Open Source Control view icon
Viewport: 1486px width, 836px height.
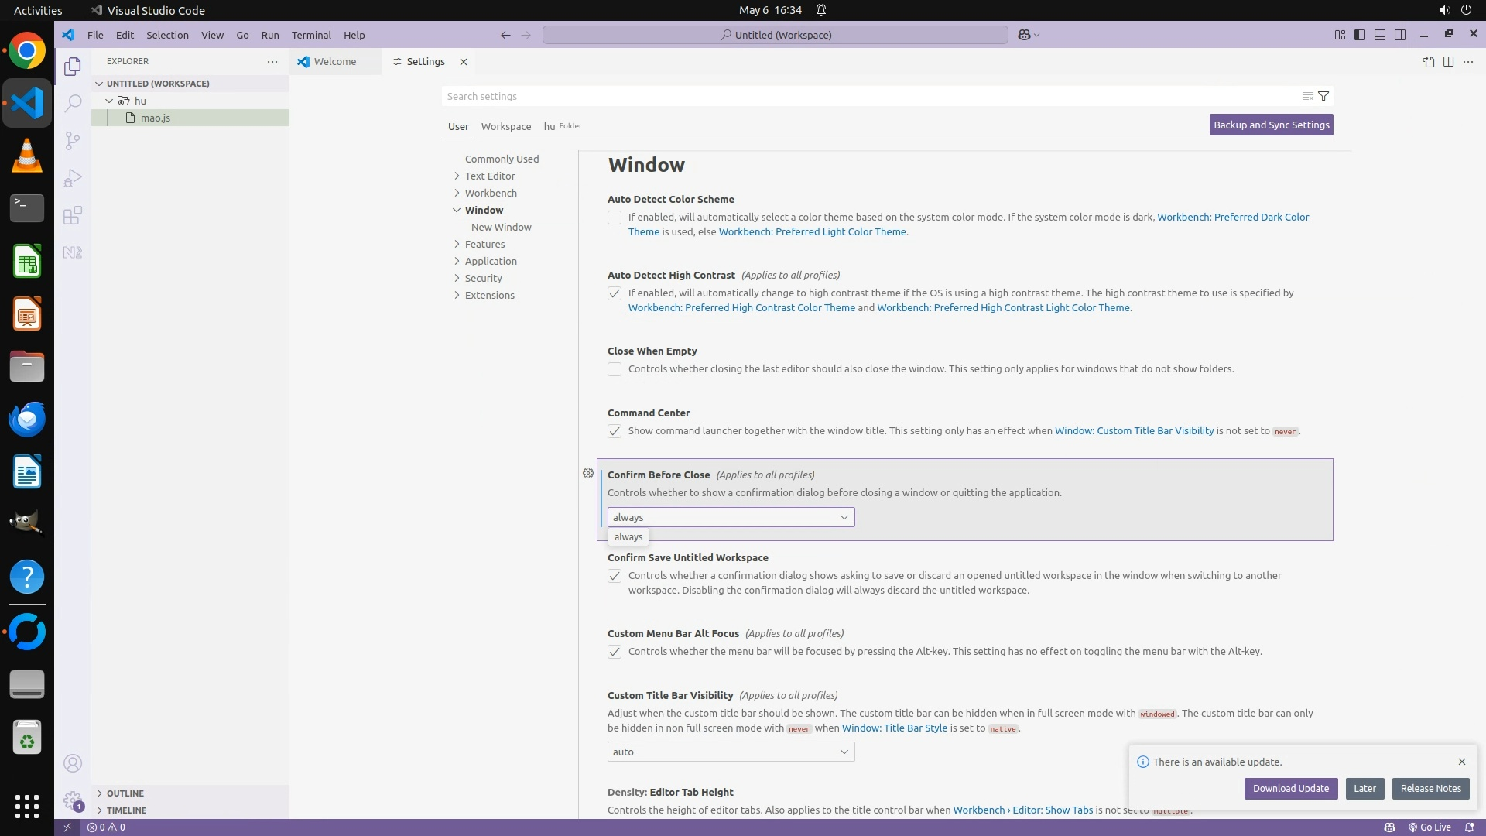point(73,140)
